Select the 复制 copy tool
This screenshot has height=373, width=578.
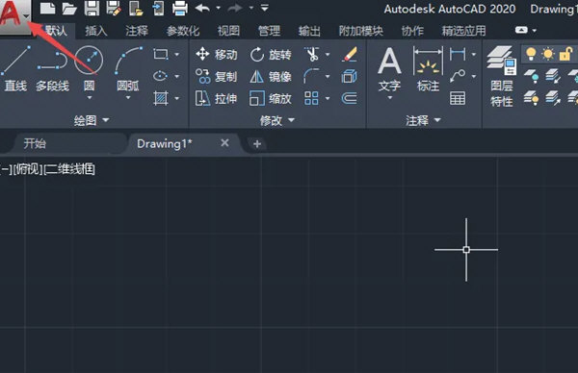click(x=217, y=77)
